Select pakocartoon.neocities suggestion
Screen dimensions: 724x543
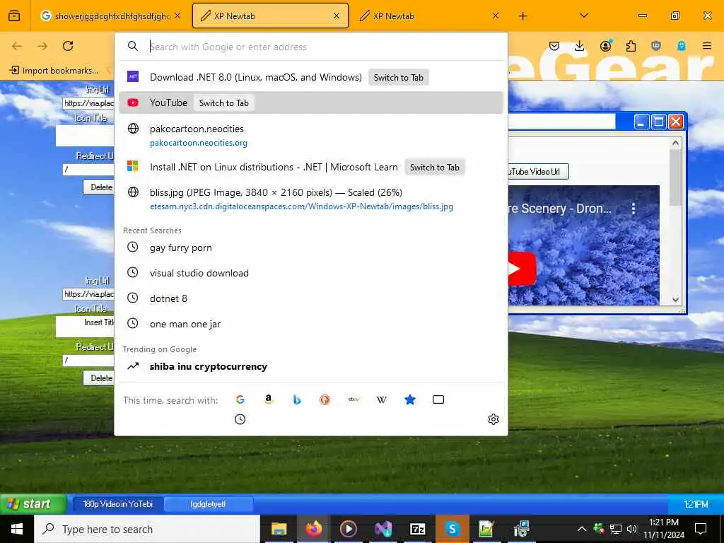[311, 135]
